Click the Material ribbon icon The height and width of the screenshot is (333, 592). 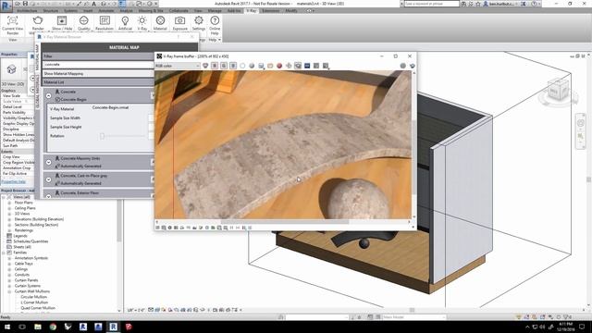coord(160,20)
